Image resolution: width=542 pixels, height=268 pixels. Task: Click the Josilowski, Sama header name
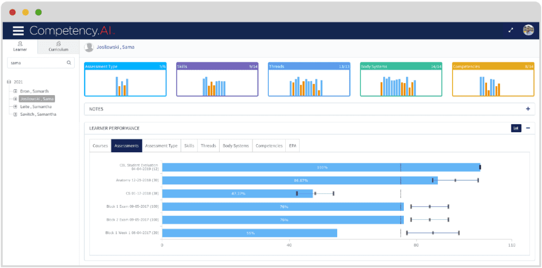coord(115,47)
